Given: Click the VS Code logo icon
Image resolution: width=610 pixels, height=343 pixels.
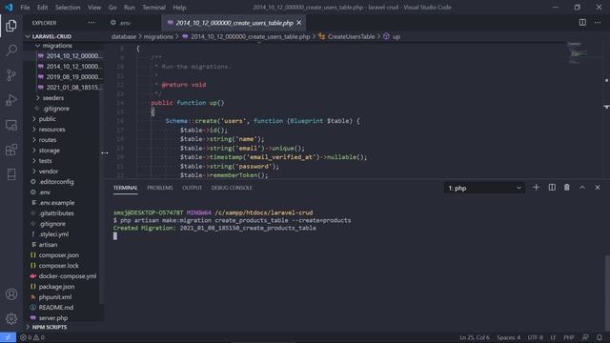Looking at the screenshot, I should coord(9,8).
